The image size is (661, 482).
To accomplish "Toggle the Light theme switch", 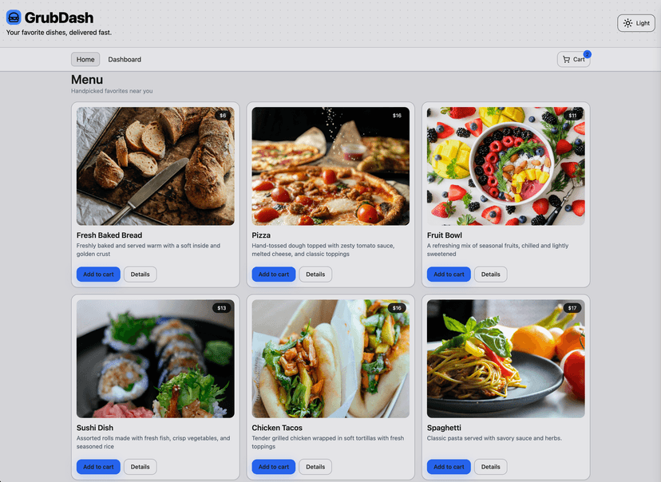I will [x=635, y=23].
